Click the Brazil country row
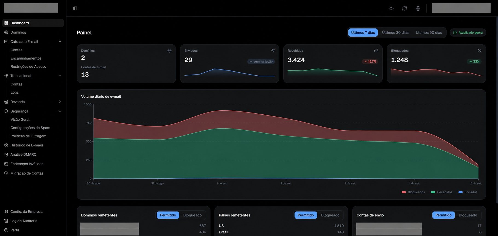The image size is (498, 236). point(281,232)
